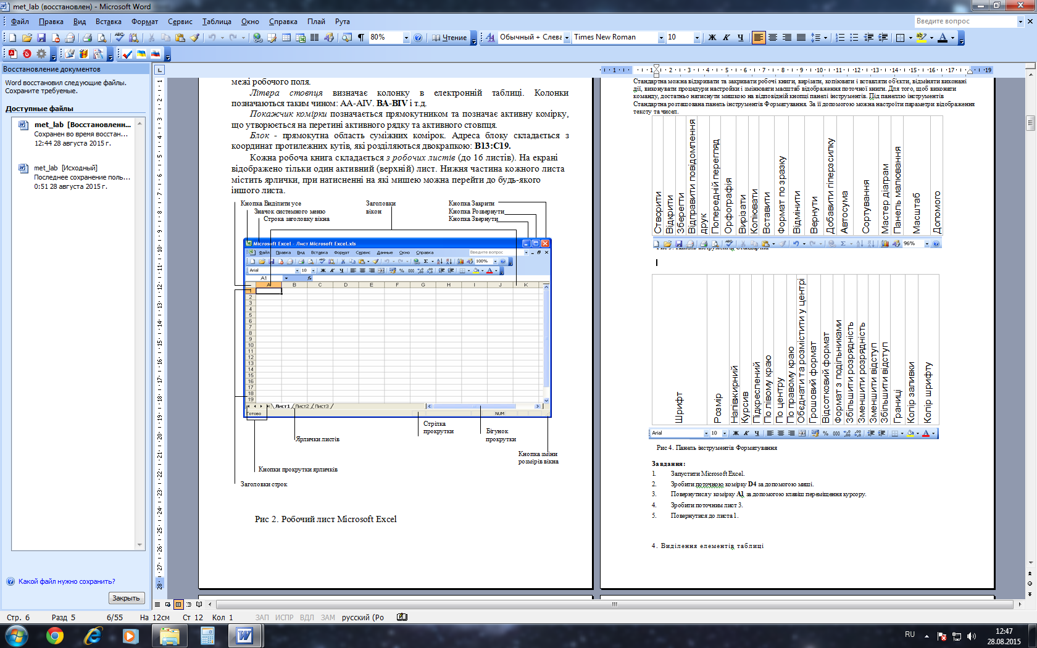Select met_lab [Исходный] file entry
Screen dimensions: 1037x648
[74, 177]
